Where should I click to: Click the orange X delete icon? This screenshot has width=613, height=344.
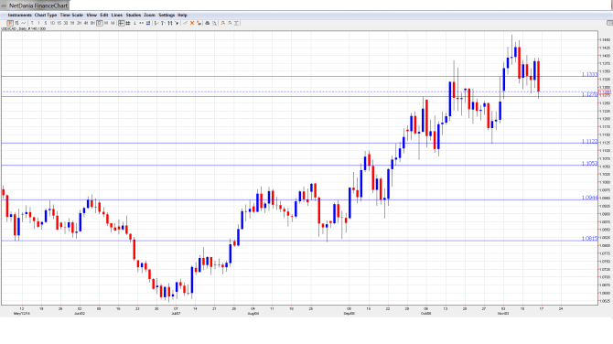pyautogui.click(x=192, y=23)
